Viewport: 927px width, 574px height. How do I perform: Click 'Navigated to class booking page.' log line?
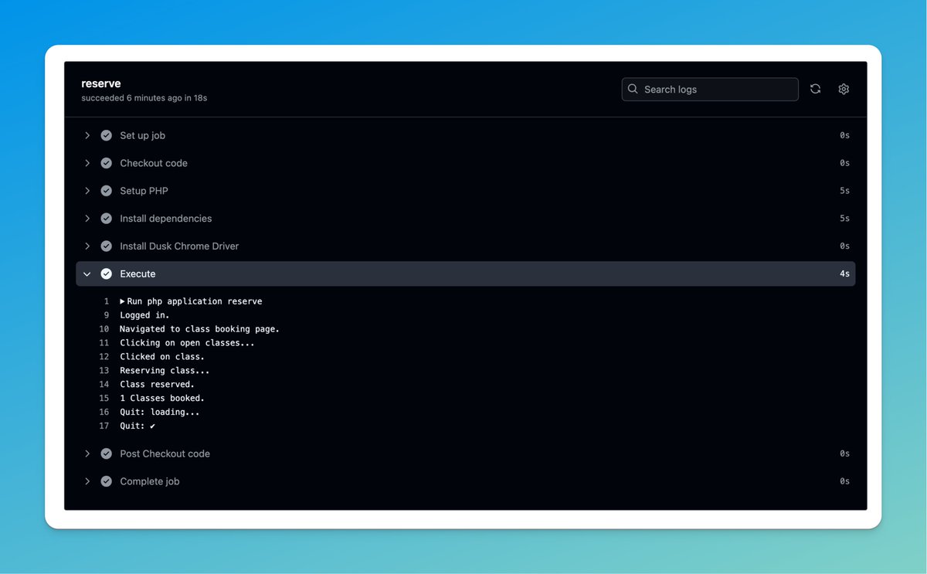point(199,329)
